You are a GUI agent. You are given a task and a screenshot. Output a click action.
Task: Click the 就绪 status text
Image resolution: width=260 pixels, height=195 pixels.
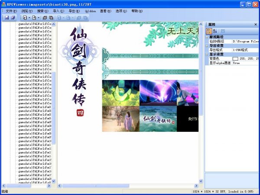(x=4, y=192)
